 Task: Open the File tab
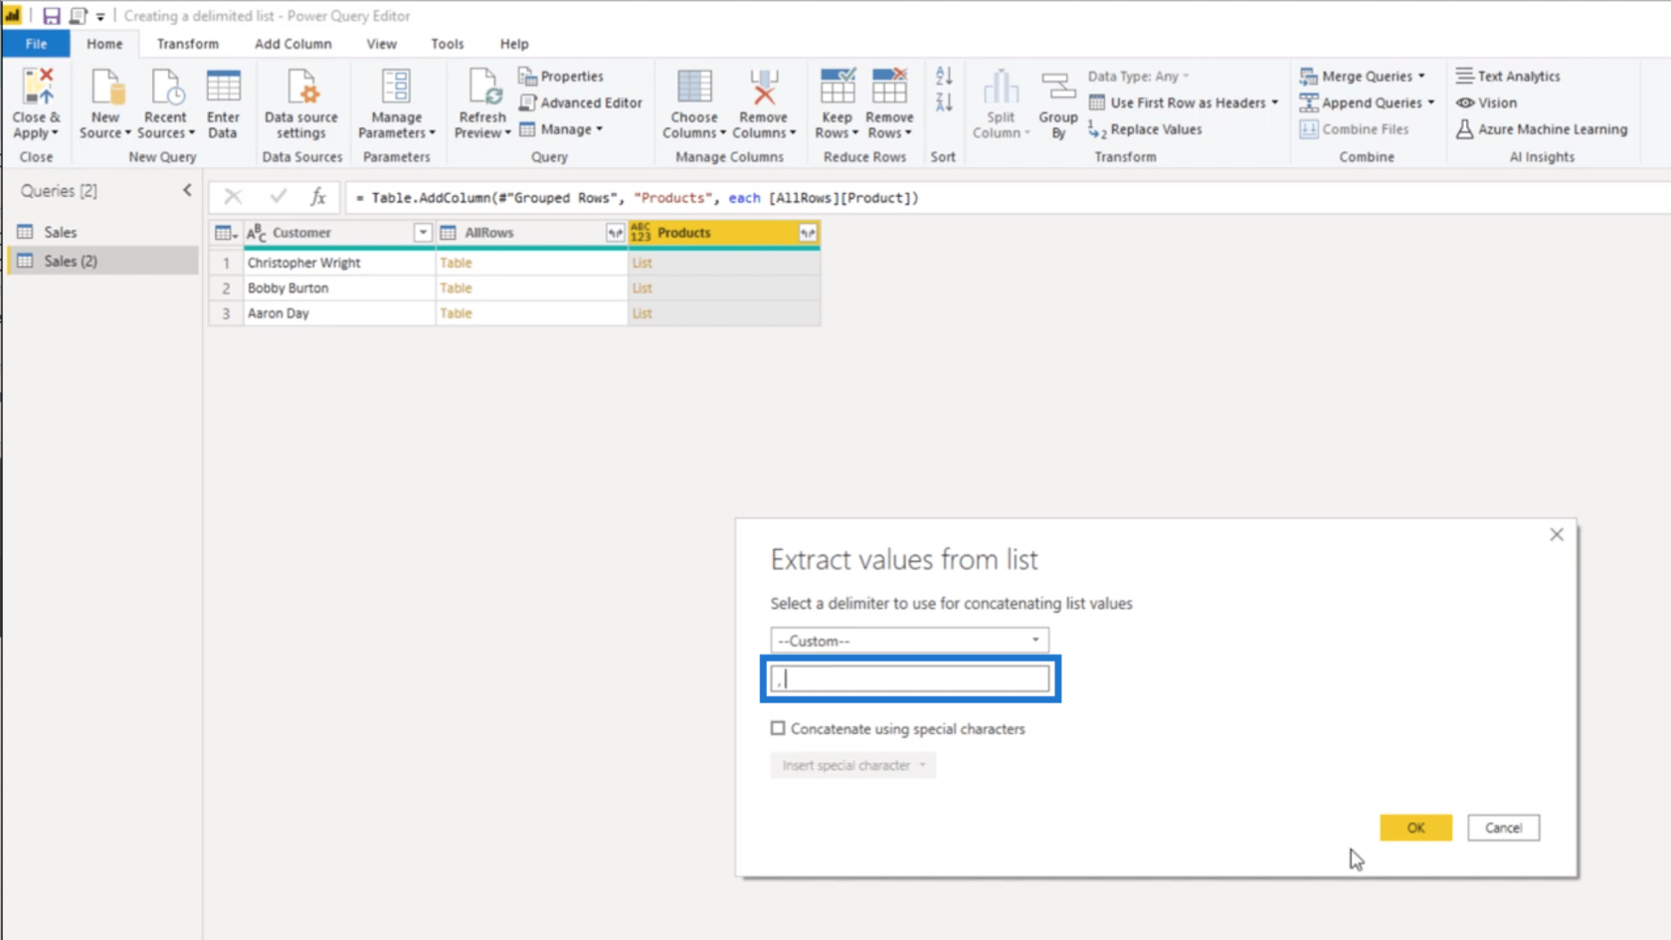[36, 44]
